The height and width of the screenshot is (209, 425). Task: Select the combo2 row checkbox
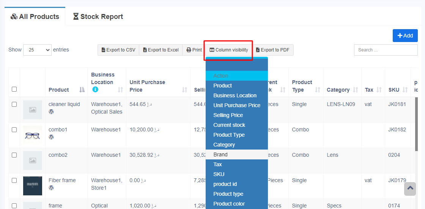14,155
